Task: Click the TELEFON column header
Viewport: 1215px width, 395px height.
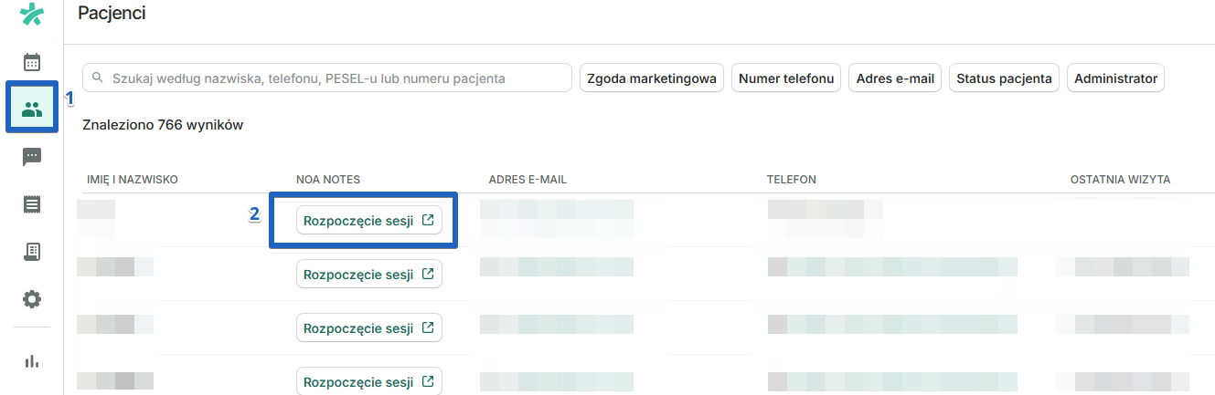Action: click(792, 180)
